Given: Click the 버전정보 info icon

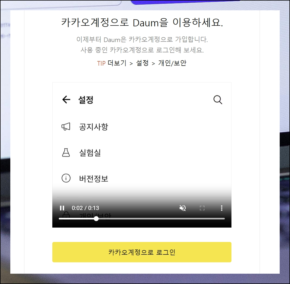Looking at the screenshot, I should click(66, 178).
